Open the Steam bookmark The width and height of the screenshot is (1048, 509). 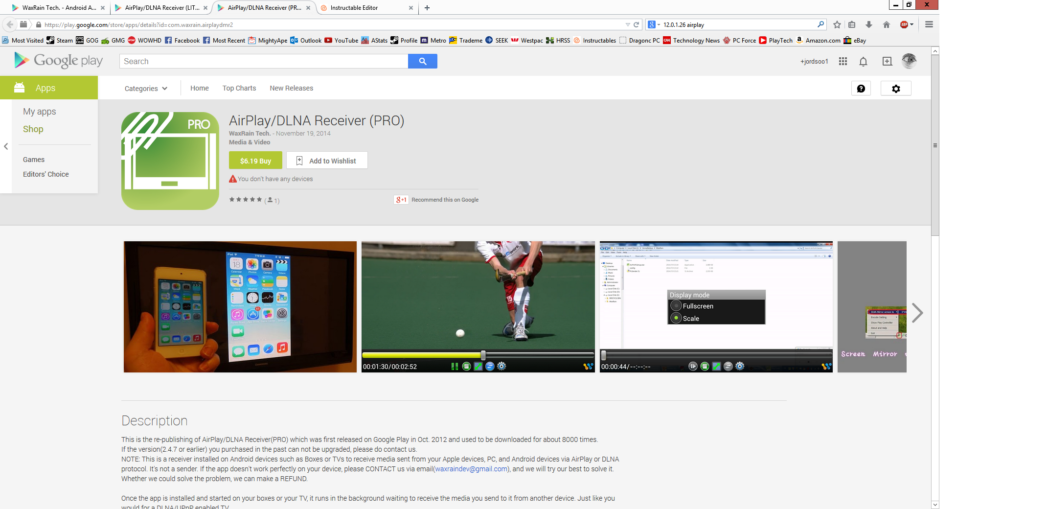tap(60, 41)
